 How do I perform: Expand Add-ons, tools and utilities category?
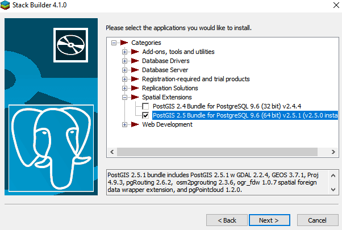[x=124, y=52]
